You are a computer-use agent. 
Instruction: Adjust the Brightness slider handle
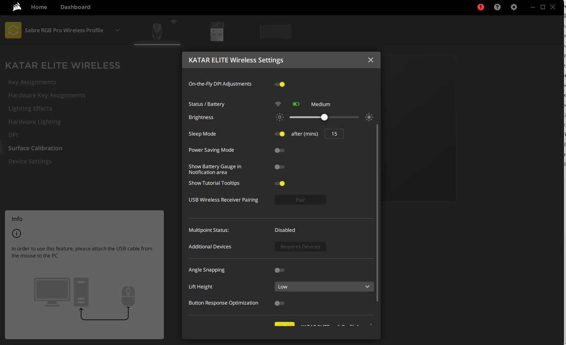[324, 117]
